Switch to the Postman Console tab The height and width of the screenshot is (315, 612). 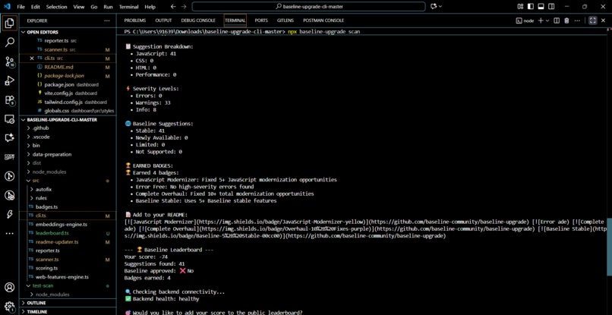(x=323, y=20)
